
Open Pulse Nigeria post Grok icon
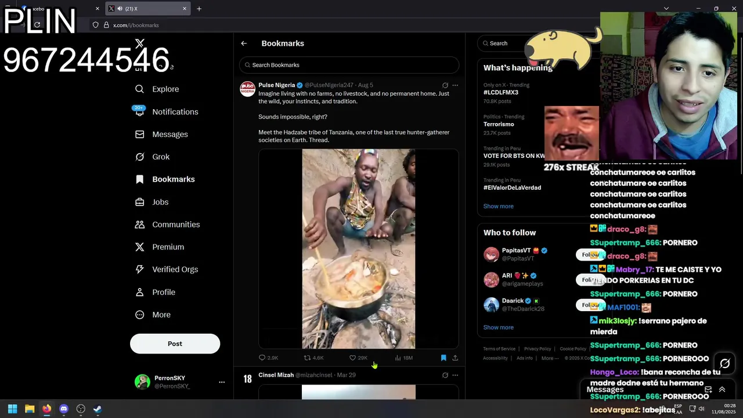click(445, 85)
